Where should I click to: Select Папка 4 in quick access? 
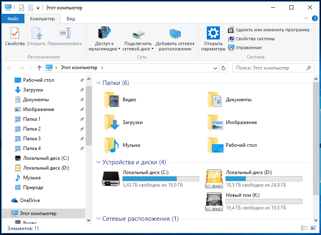(x=28, y=148)
